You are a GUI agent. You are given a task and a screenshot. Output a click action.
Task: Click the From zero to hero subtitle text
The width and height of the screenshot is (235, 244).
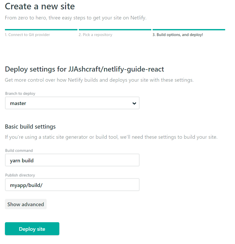pyautogui.click(x=76, y=18)
